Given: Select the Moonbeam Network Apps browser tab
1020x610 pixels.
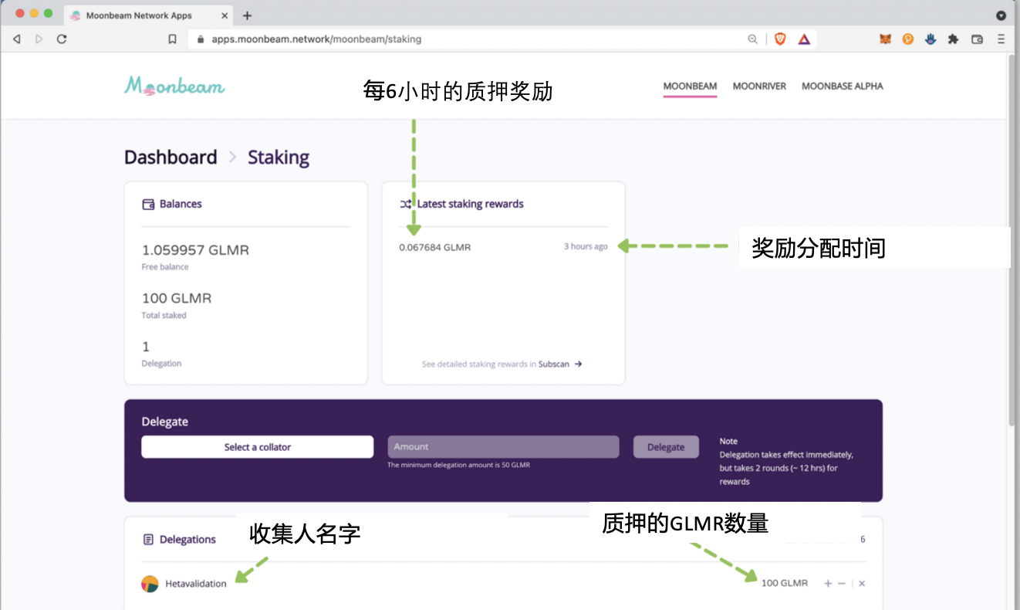Looking at the screenshot, I should (147, 15).
